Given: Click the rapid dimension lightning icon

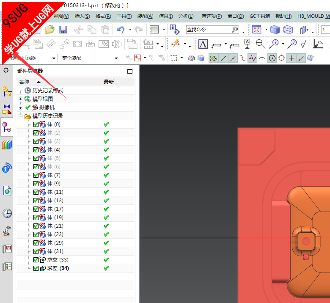Looking at the screenshot, I should (x=176, y=43).
